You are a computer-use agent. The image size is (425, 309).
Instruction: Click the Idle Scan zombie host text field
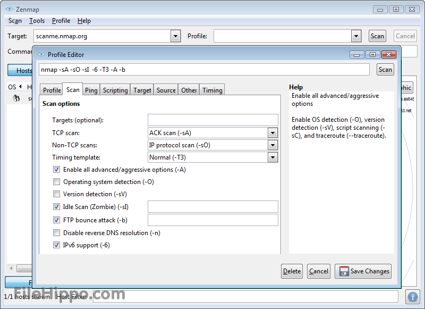tap(212, 206)
